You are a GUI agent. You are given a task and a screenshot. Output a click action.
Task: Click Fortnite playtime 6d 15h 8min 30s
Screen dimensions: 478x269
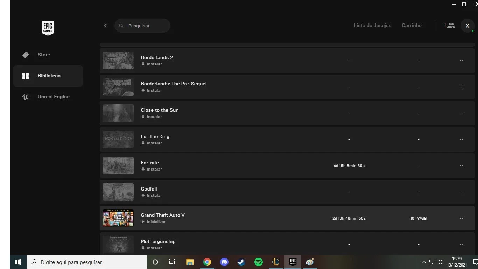pyautogui.click(x=349, y=166)
